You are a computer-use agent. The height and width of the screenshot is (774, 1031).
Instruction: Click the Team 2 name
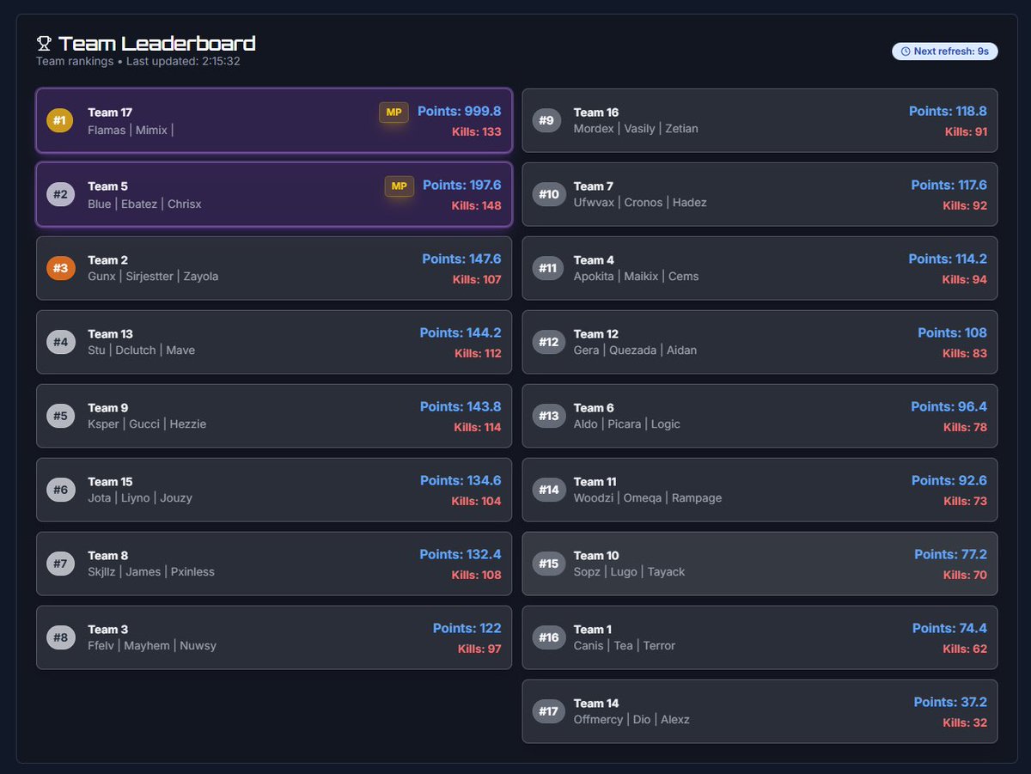point(107,260)
